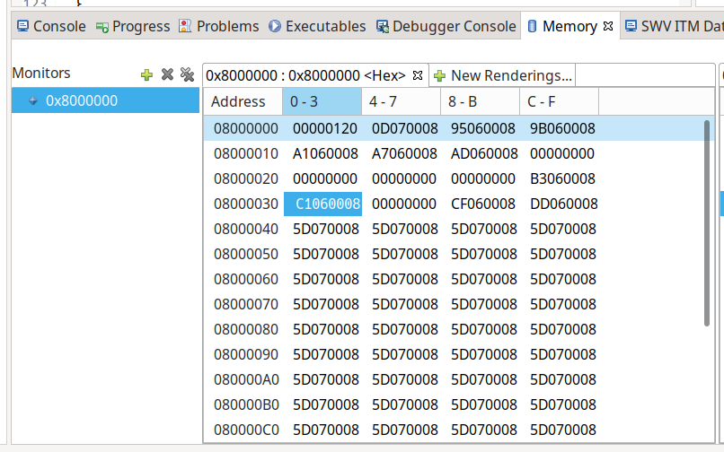Switch to the Debugger Console tab
Image resolution: width=724 pixels, height=452 pixels.
[x=446, y=26]
